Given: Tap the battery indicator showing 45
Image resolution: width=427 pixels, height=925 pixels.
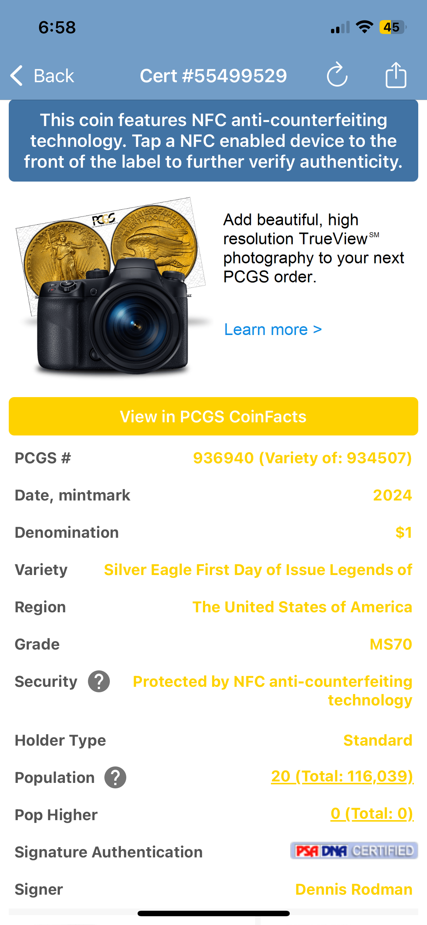Looking at the screenshot, I should coord(392,27).
